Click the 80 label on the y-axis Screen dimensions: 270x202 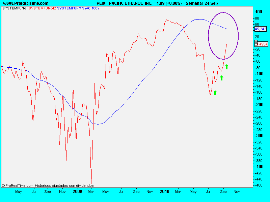click(257, 18)
